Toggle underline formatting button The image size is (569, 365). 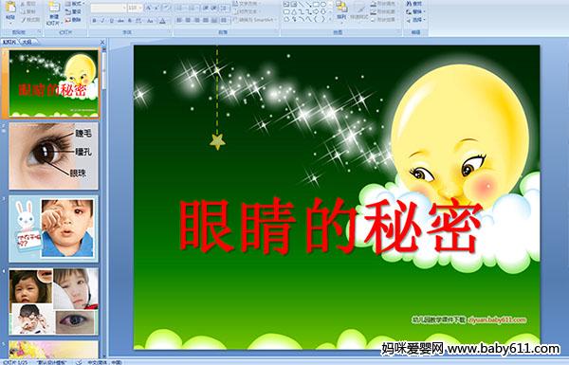click(x=111, y=21)
